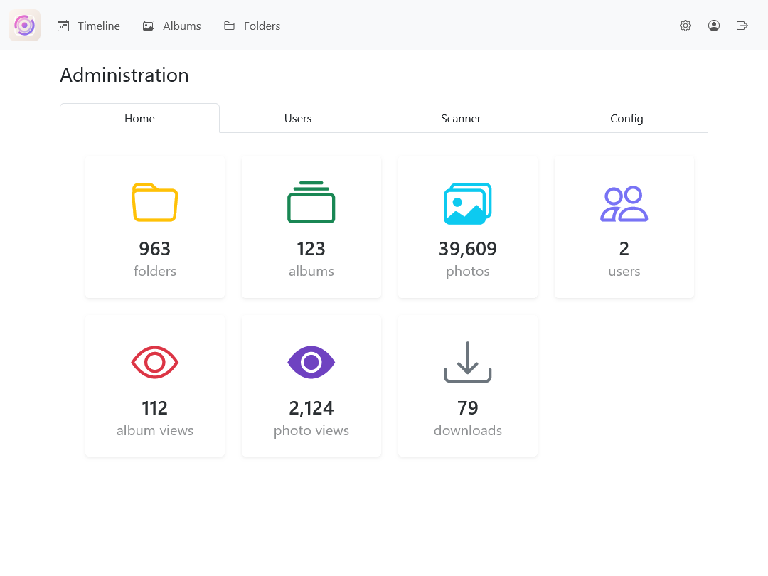Switch to the Config tab
This screenshot has height=576, width=768.
626,118
